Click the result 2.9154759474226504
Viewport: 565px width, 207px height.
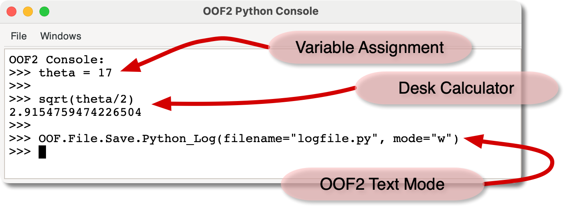[75, 113]
